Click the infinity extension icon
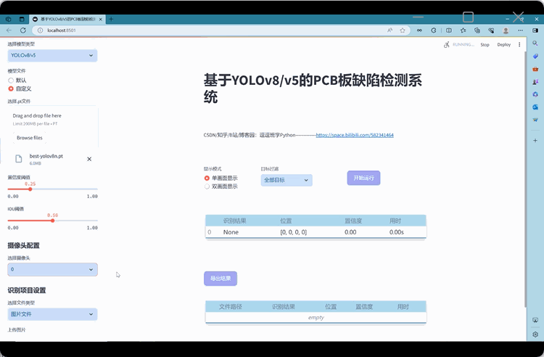 [x=419, y=30]
